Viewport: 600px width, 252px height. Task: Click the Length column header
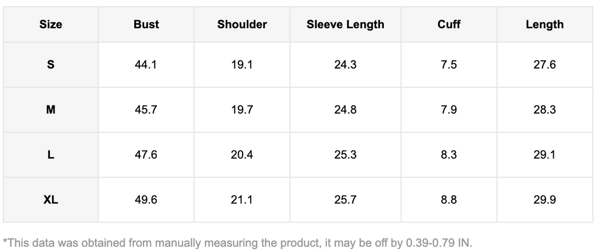tap(544, 25)
